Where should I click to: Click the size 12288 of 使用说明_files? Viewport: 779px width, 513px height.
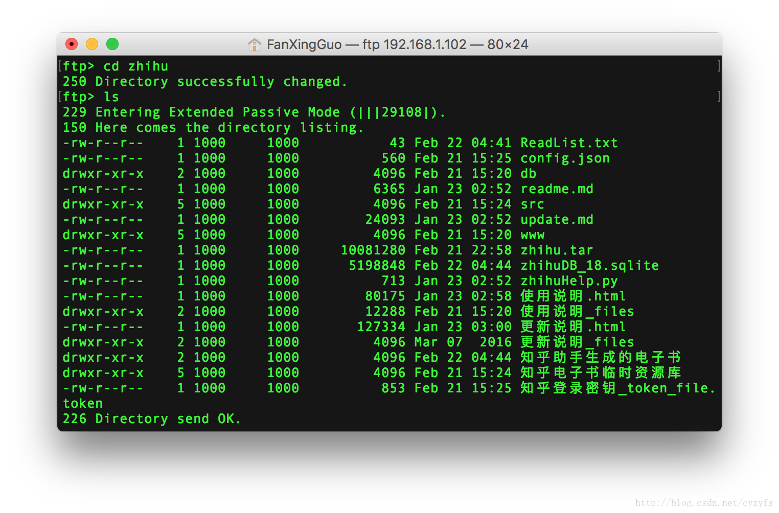tap(385, 312)
